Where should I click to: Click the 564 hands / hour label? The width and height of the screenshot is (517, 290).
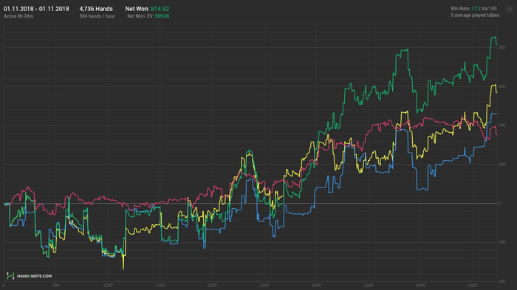click(97, 16)
